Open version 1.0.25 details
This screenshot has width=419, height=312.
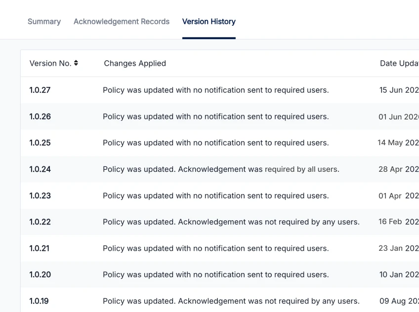pyautogui.click(x=40, y=143)
